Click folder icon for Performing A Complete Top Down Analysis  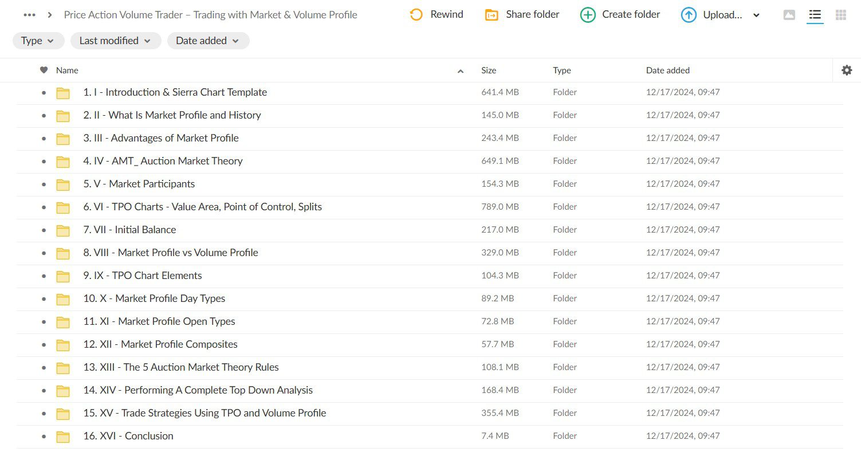[63, 391]
